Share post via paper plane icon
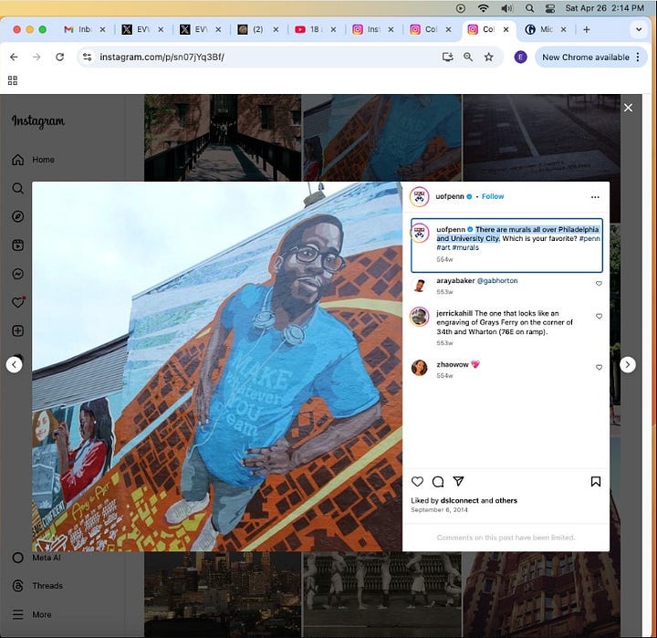Image resolution: width=657 pixels, height=638 pixels. pyautogui.click(x=458, y=481)
